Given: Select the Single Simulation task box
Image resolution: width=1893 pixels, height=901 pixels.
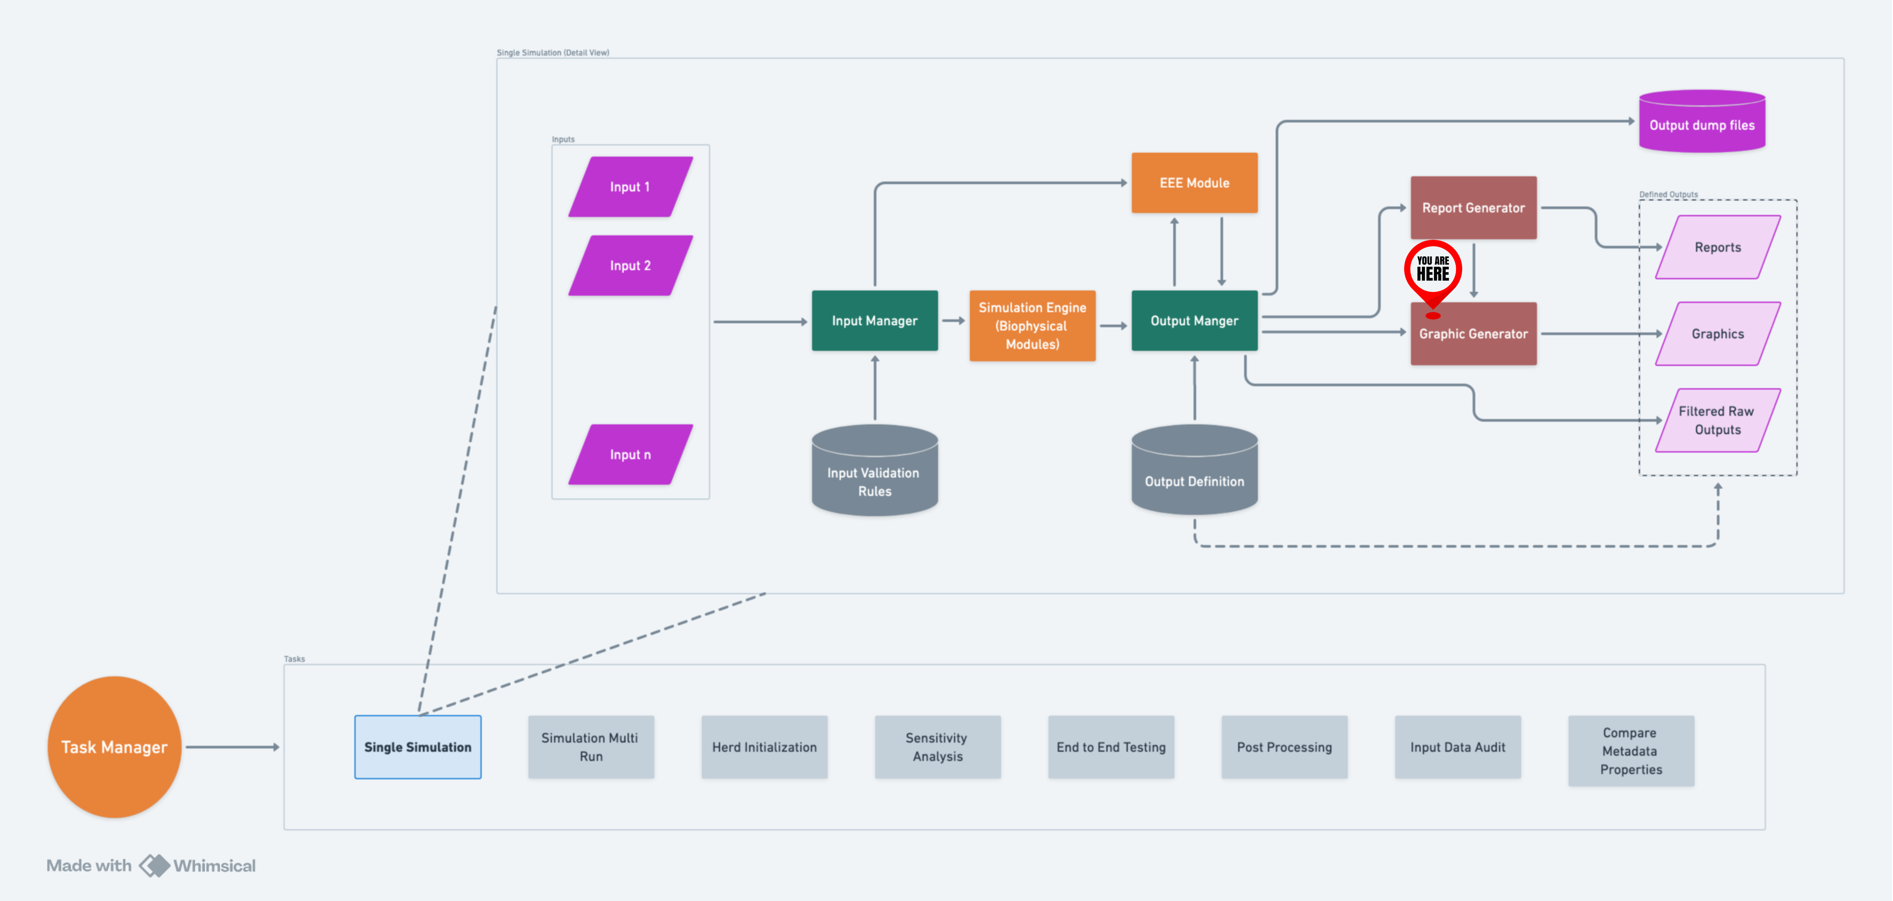Looking at the screenshot, I should (x=417, y=747).
